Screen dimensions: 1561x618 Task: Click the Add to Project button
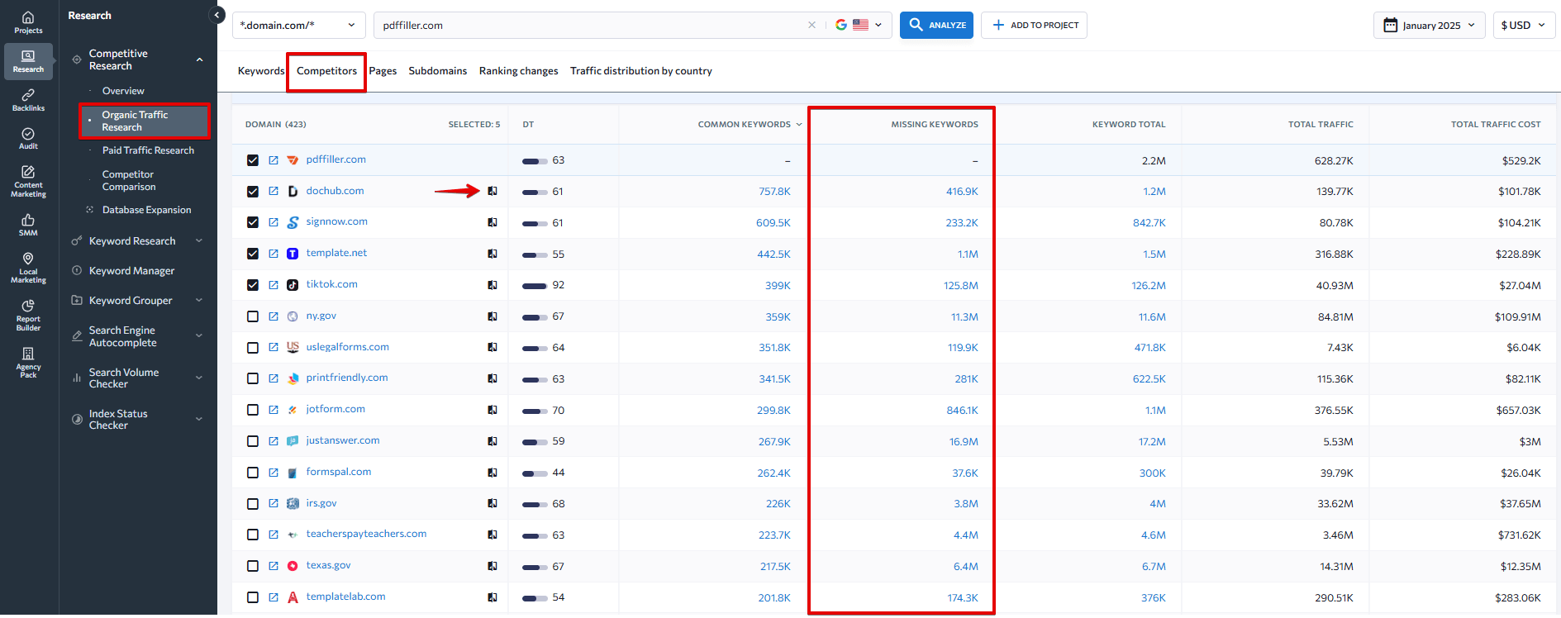click(x=1034, y=25)
